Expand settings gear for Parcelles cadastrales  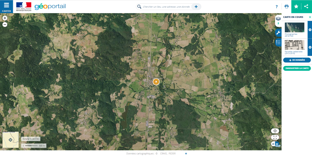tap(310, 47)
